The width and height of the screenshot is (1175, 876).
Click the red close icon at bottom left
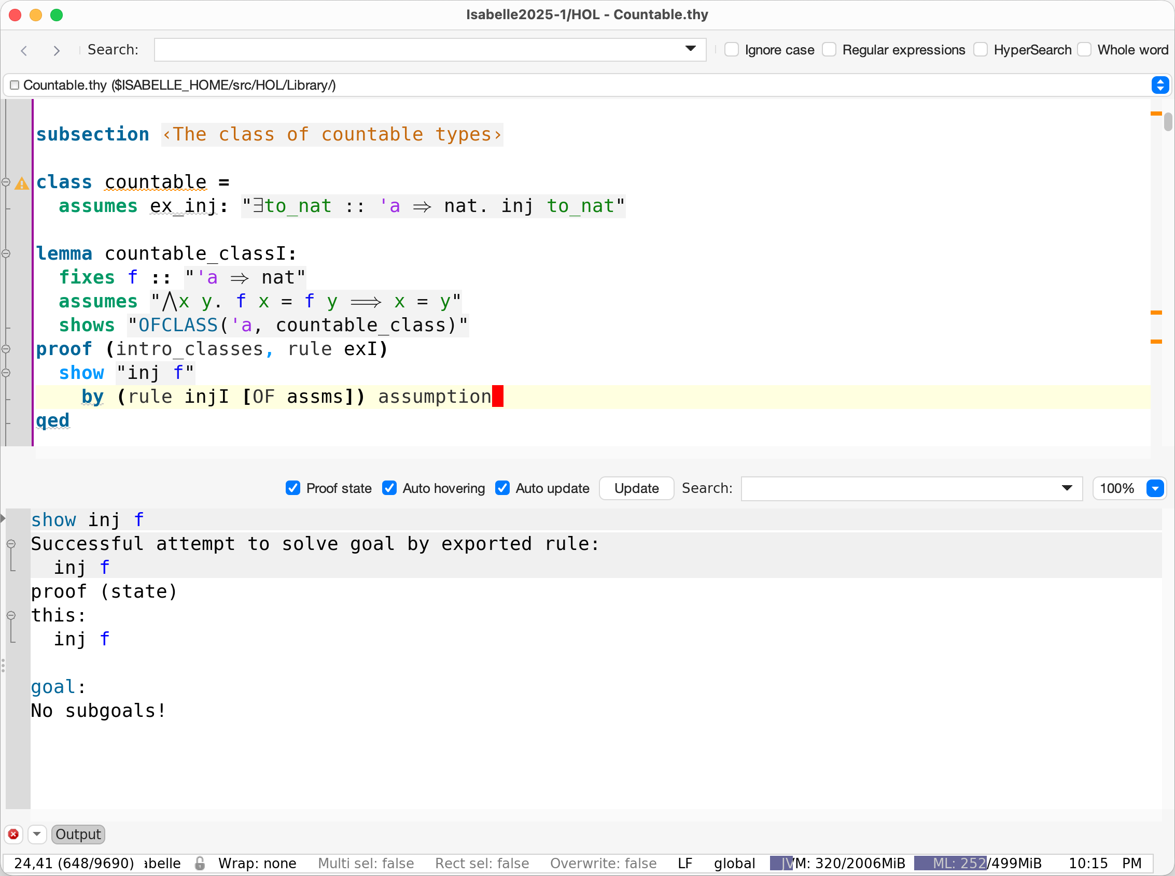tap(13, 835)
